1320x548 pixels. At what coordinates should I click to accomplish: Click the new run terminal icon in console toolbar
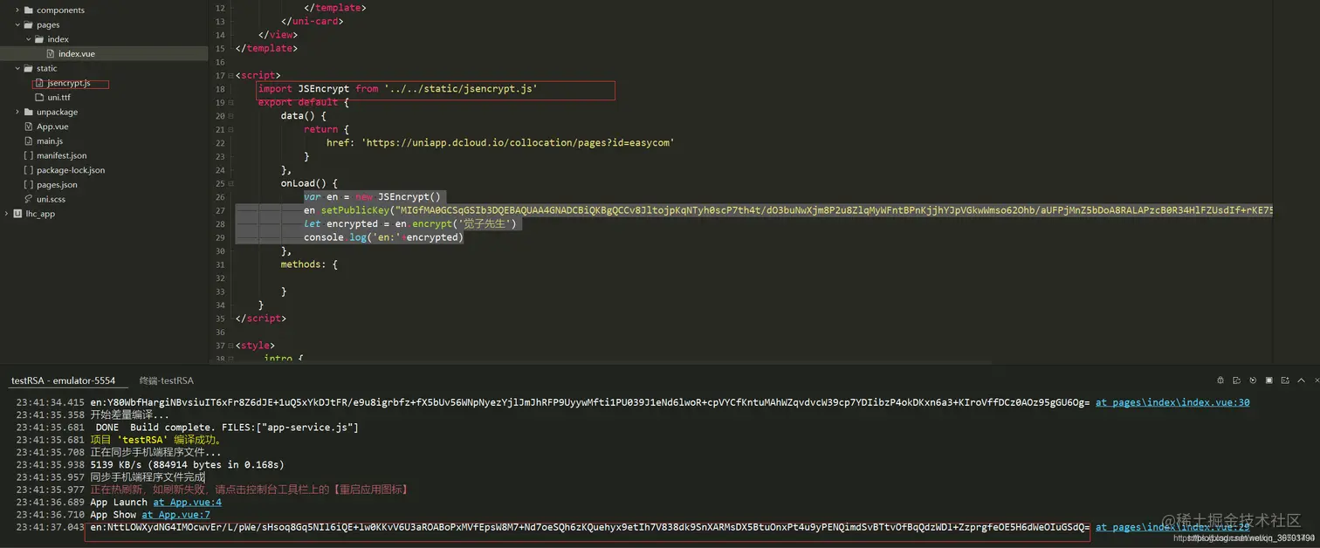pyautogui.click(x=1285, y=380)
